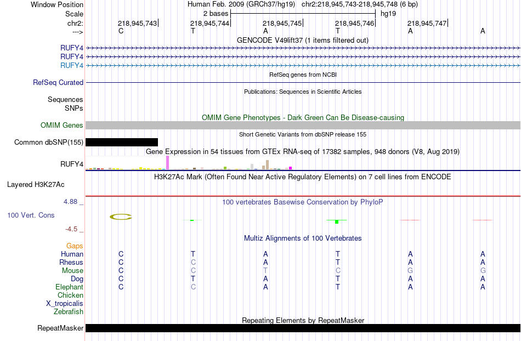The image size is (521, 341).
Task: Click Gene Expression in 54 tissues title
Action: (303, 152)
